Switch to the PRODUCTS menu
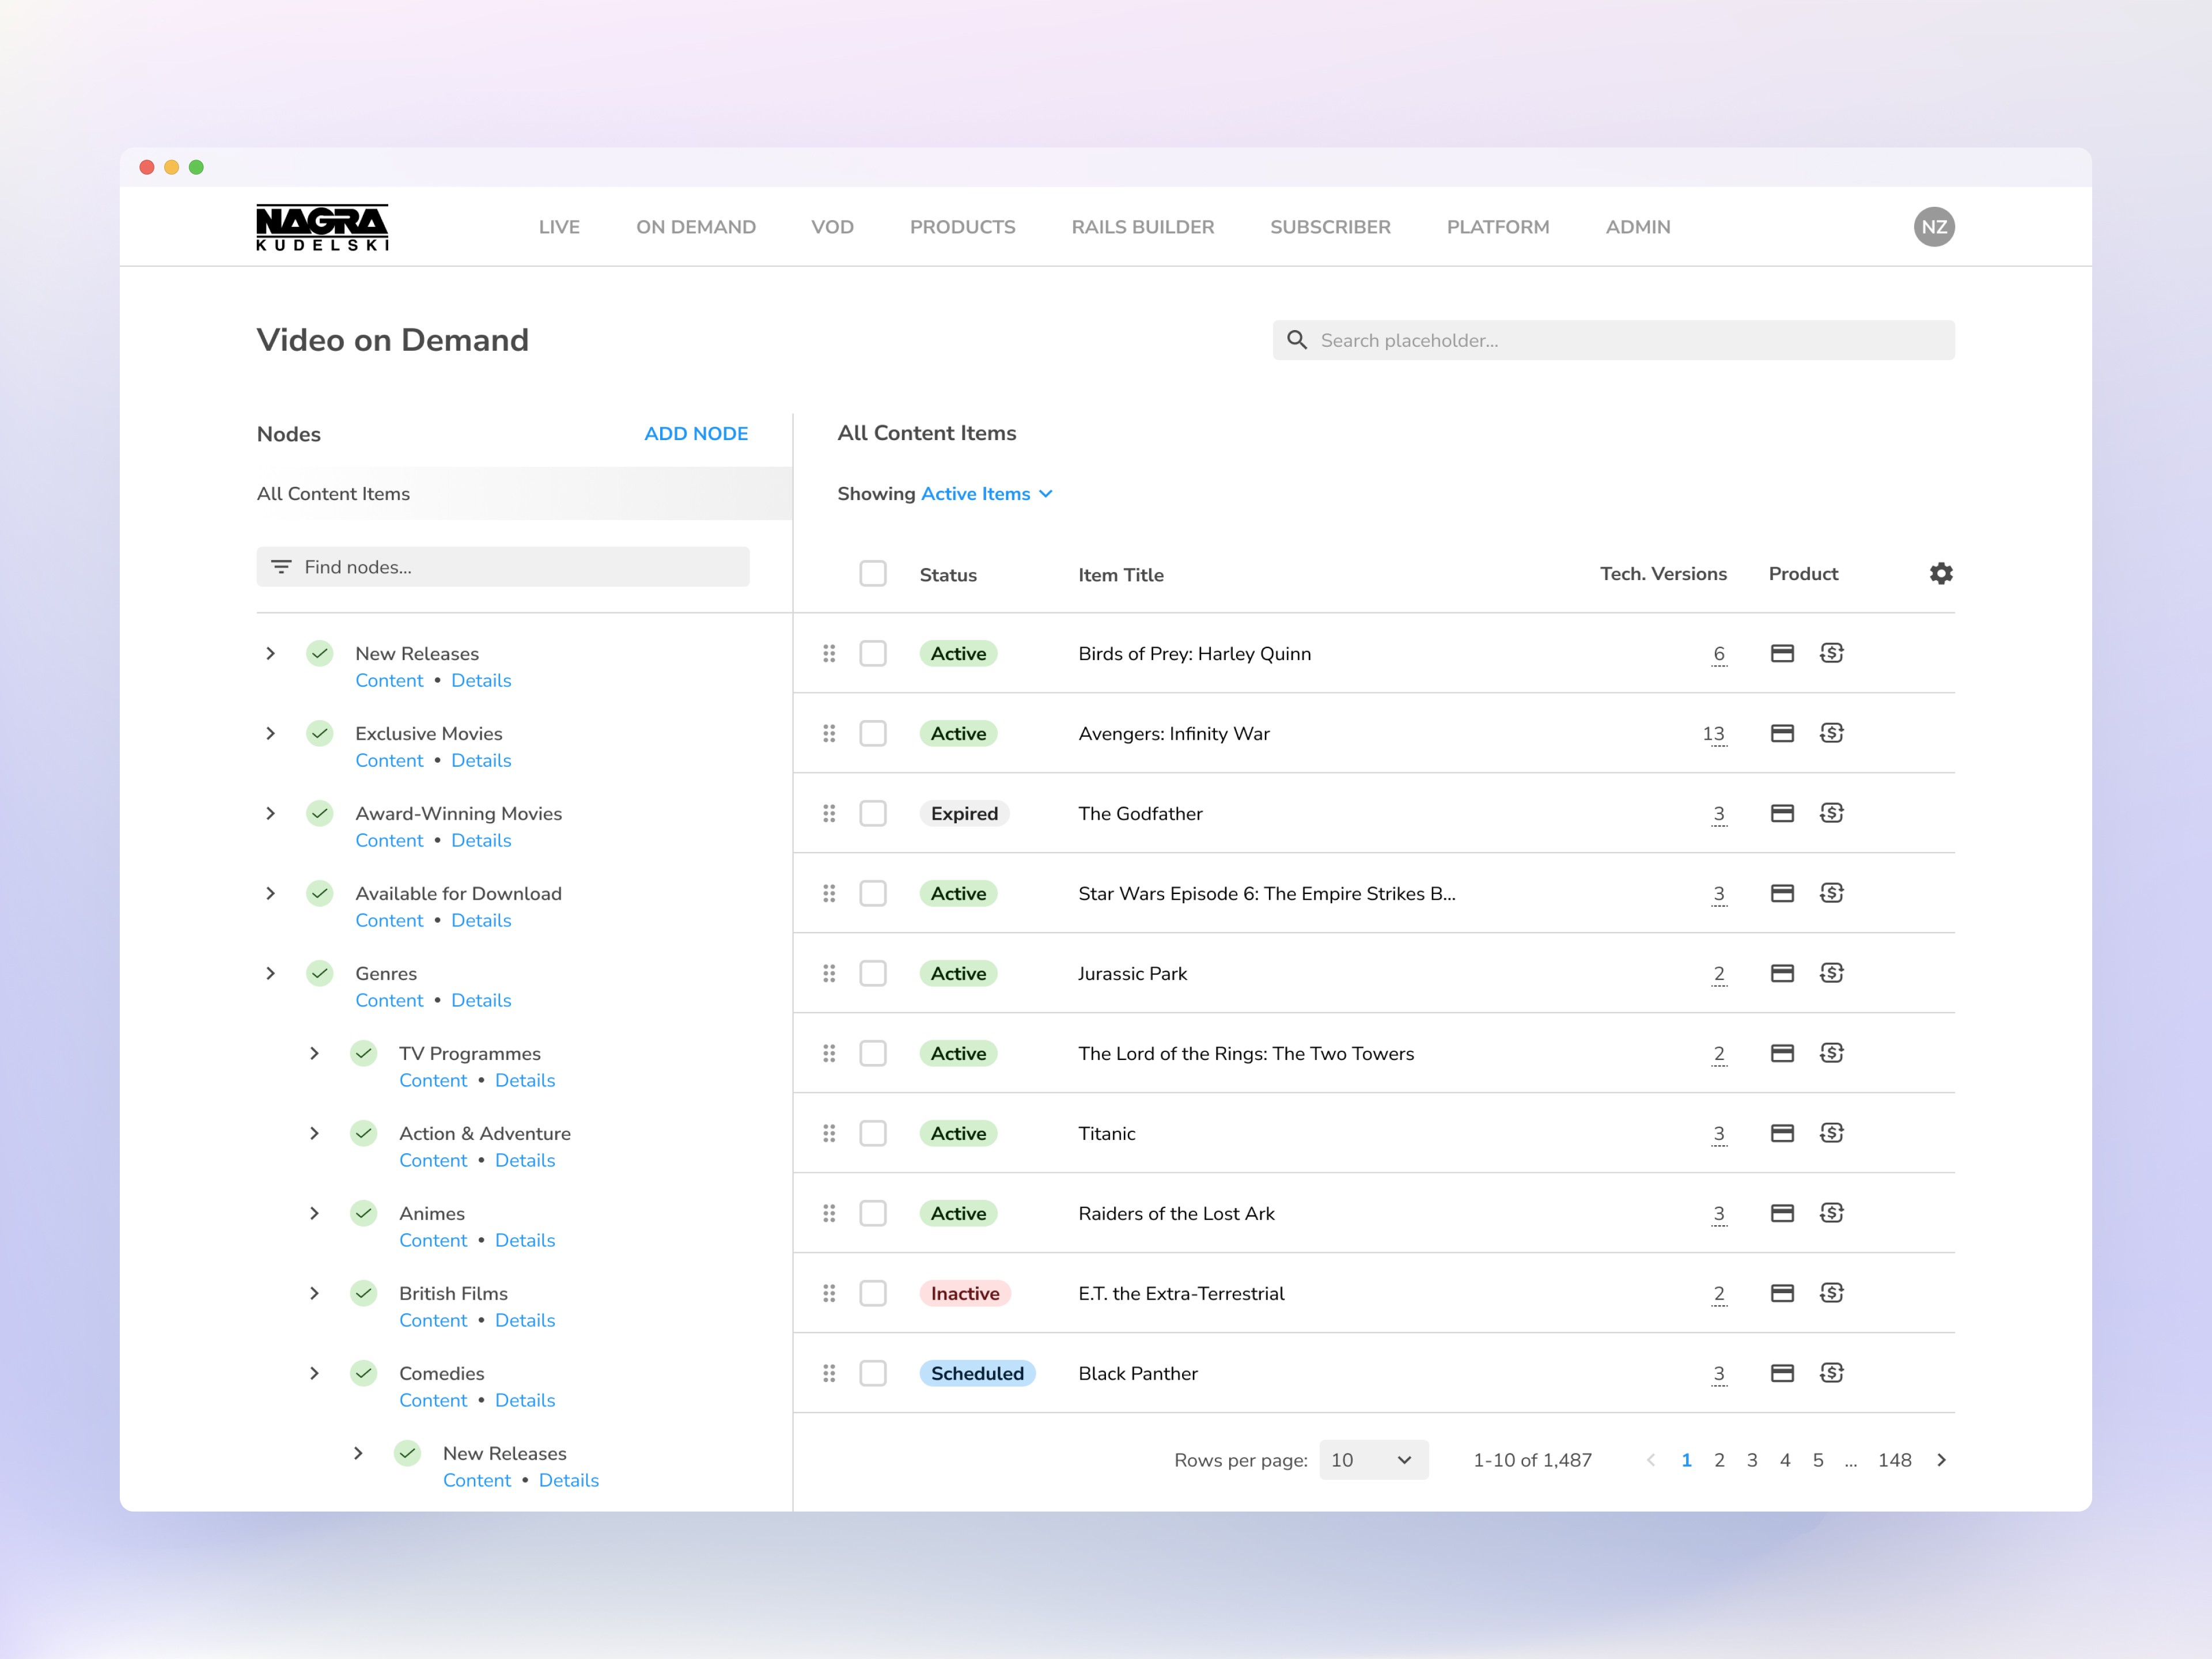The image size is (2212, 1659). coord(962,227)
